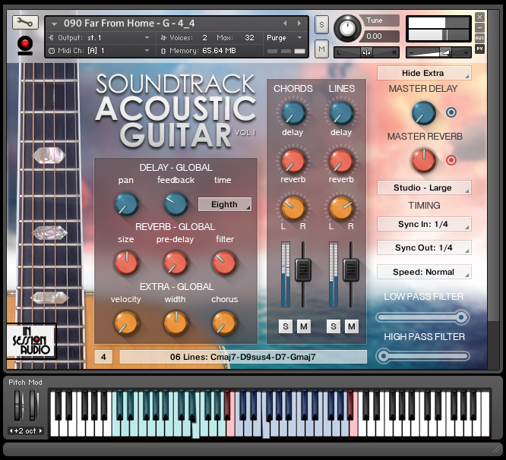
Task: Go to previous instrument preset arrow
Action: (285, 24)
